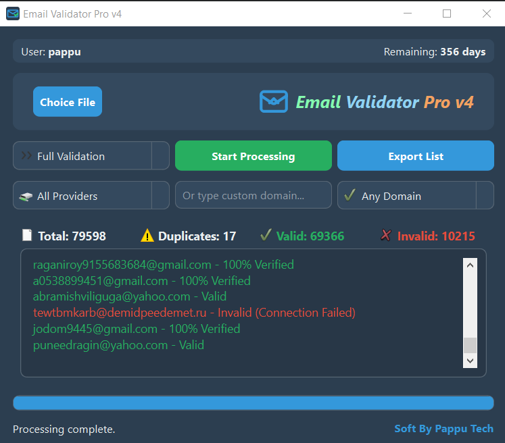Click the blue progress bar
The image size is (505, 443).
254,403
